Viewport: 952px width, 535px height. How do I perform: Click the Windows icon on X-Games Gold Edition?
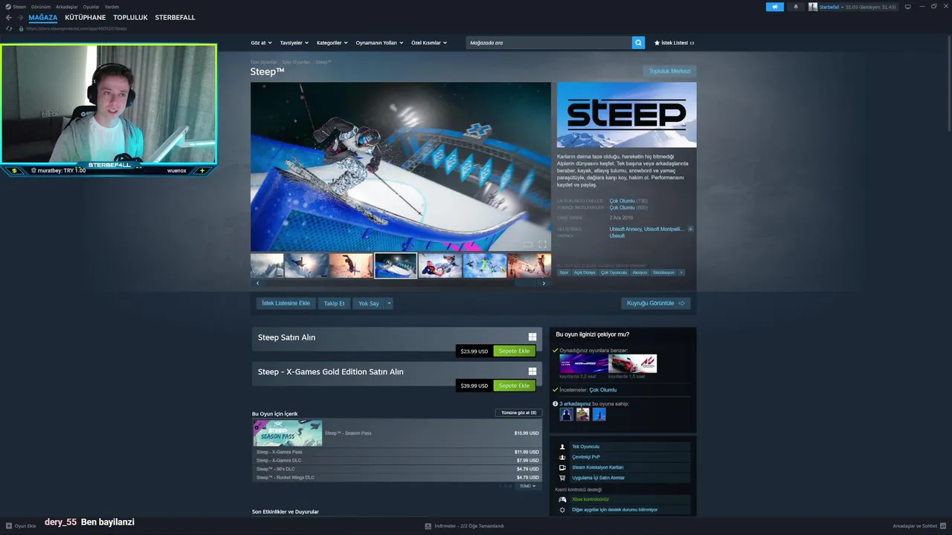[x=533, y=372]
